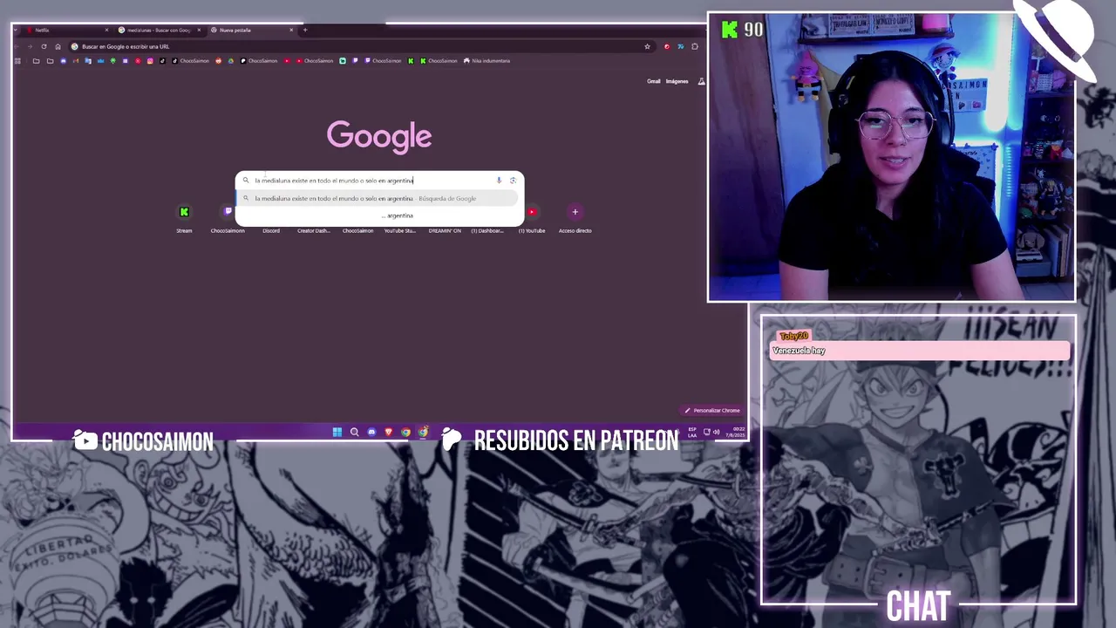The image size is (1116, 628).
Task: Open the Gmail link on Google page
Action: click(653, 81)
